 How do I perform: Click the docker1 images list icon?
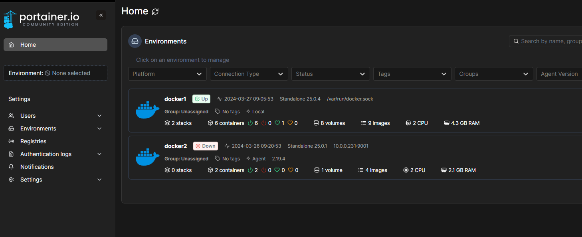(363, 123)
